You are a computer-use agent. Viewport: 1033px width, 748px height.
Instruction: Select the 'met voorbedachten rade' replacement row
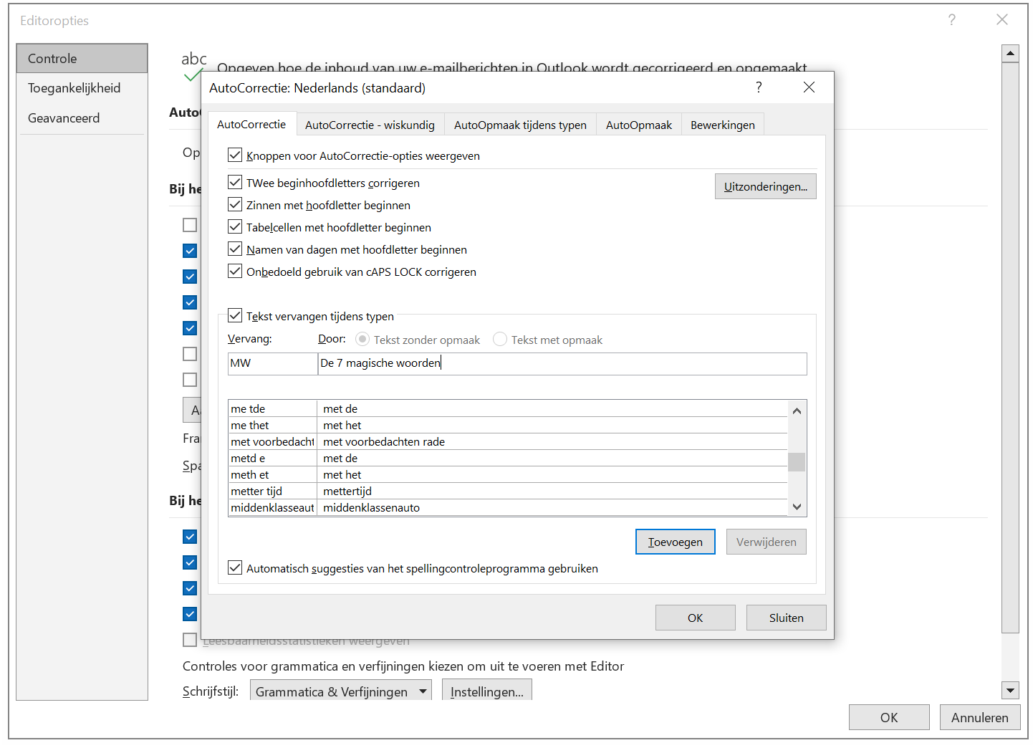coord(508,441)
